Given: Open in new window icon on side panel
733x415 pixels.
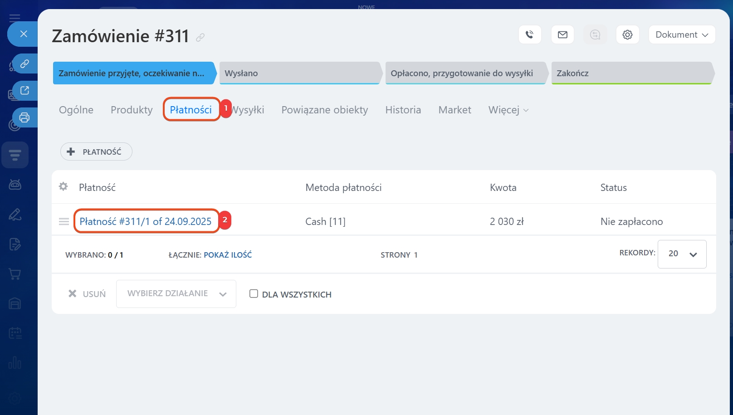Looking at the screenshot, I should point(24,91).
